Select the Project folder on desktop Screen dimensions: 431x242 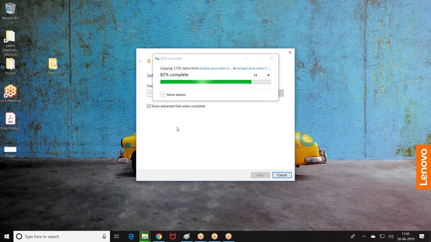(x=10, y=67)
